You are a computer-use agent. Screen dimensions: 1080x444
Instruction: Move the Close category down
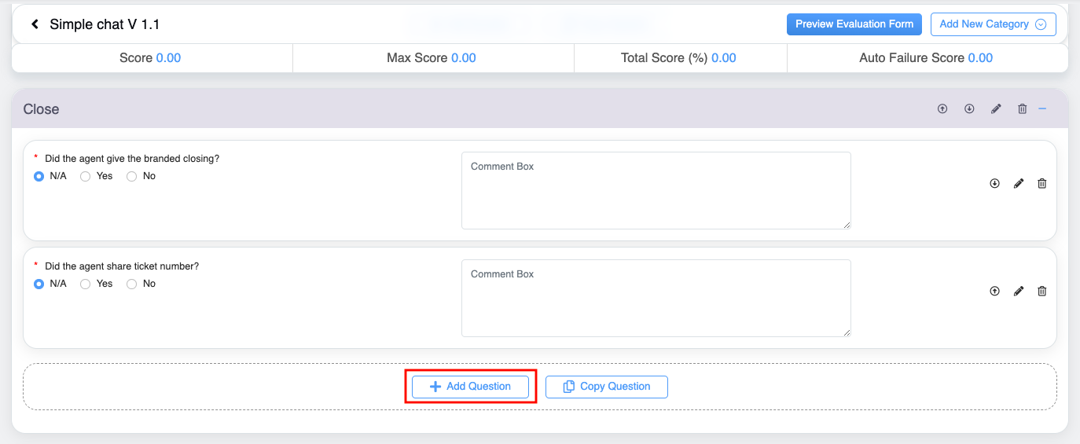(x=969, y=109)
